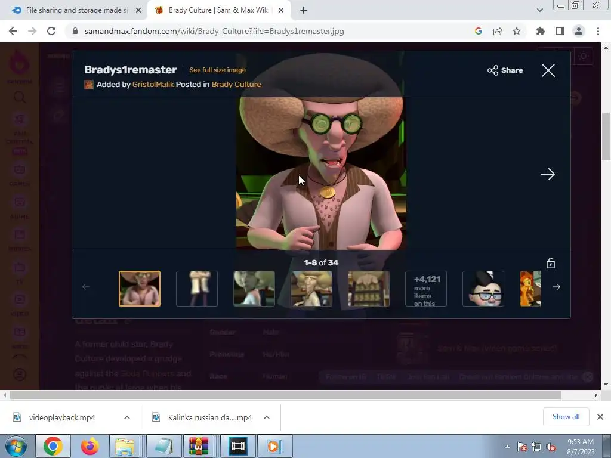
Task: Click the taskbar clock showing 9:53 AM
Action: point(581,447)
